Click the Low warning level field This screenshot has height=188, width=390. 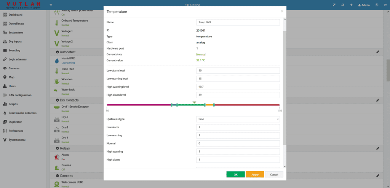pyautogui.click(x=238, y=78)
